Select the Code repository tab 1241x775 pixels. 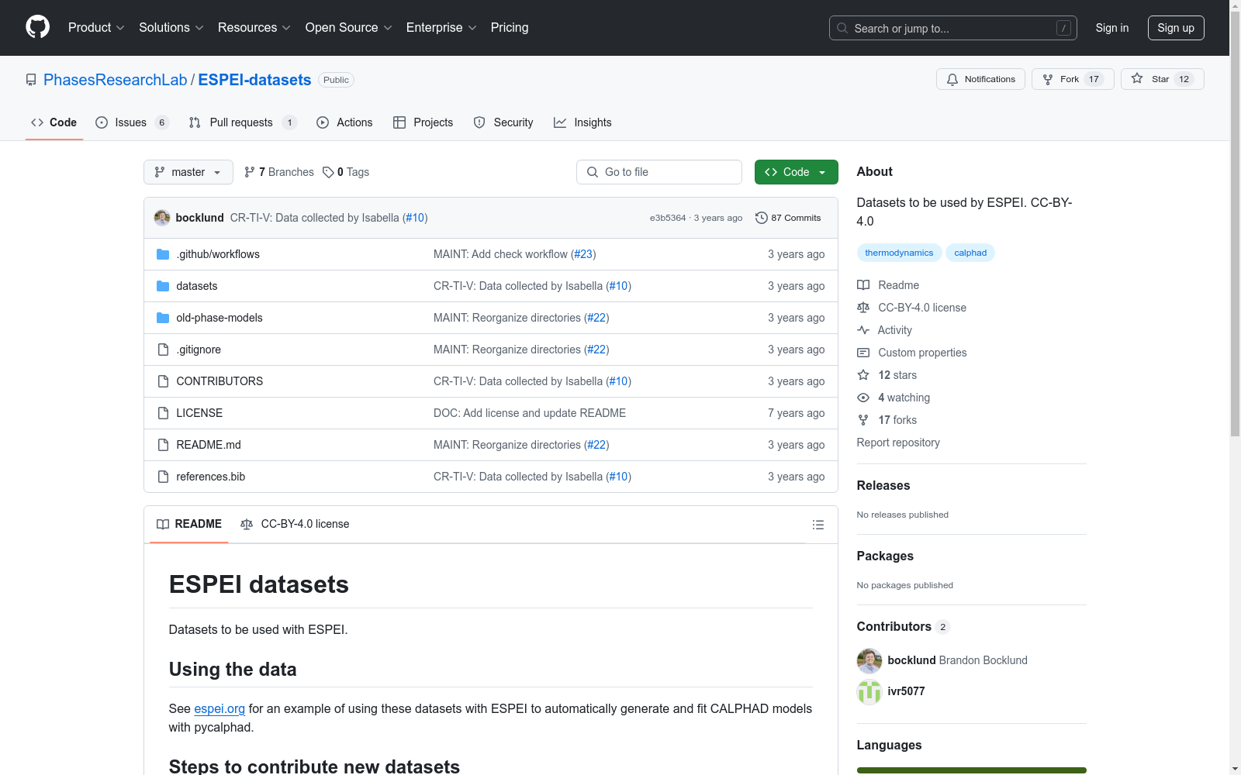tap(54, 122)
